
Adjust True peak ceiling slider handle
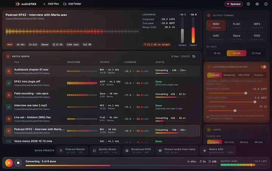tap(255, 102)
